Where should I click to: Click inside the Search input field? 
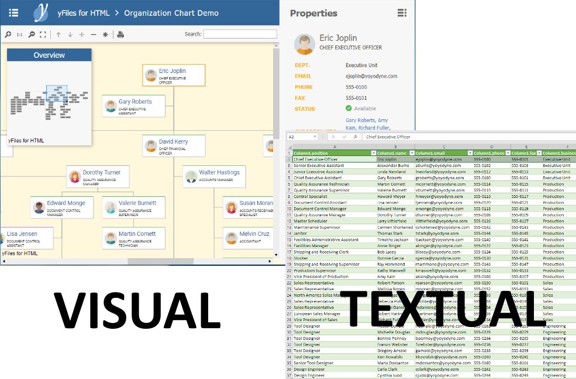[x=240, y=34]
